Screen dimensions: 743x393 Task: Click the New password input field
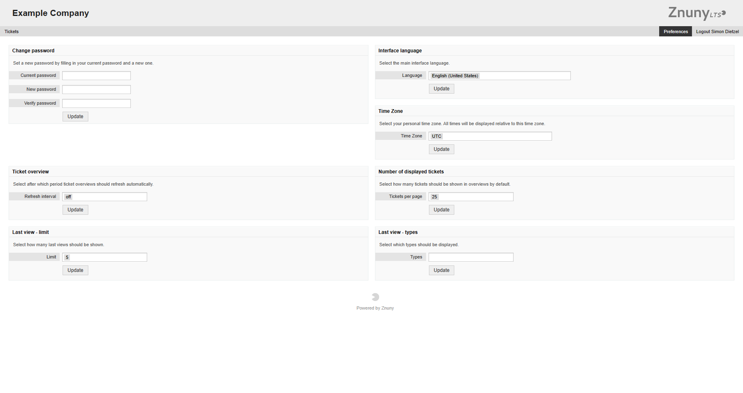[x=96, y=89]
